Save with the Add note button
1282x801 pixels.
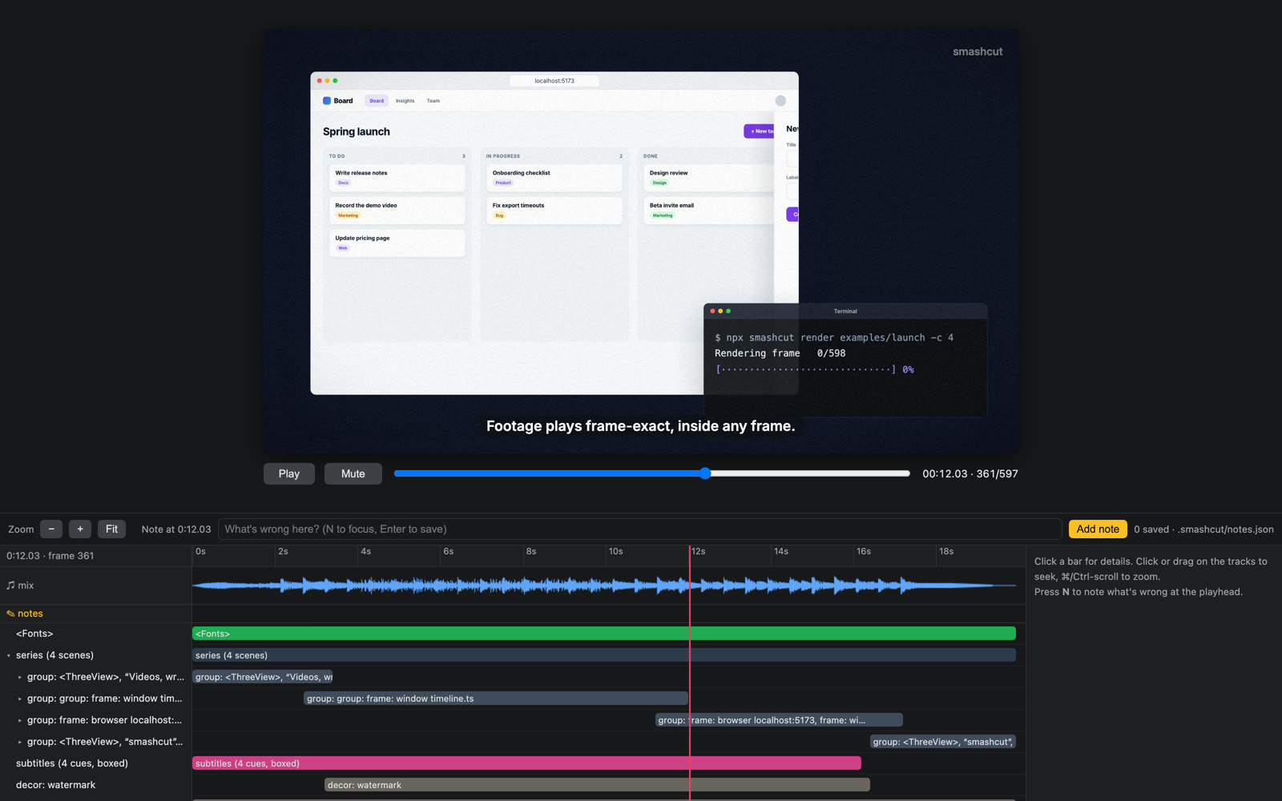pyautogui.click(x=1098, y=529)
